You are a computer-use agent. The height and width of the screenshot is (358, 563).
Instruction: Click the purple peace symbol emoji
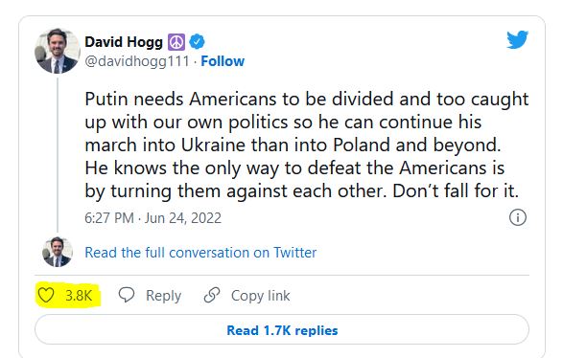tap(176, 42)
